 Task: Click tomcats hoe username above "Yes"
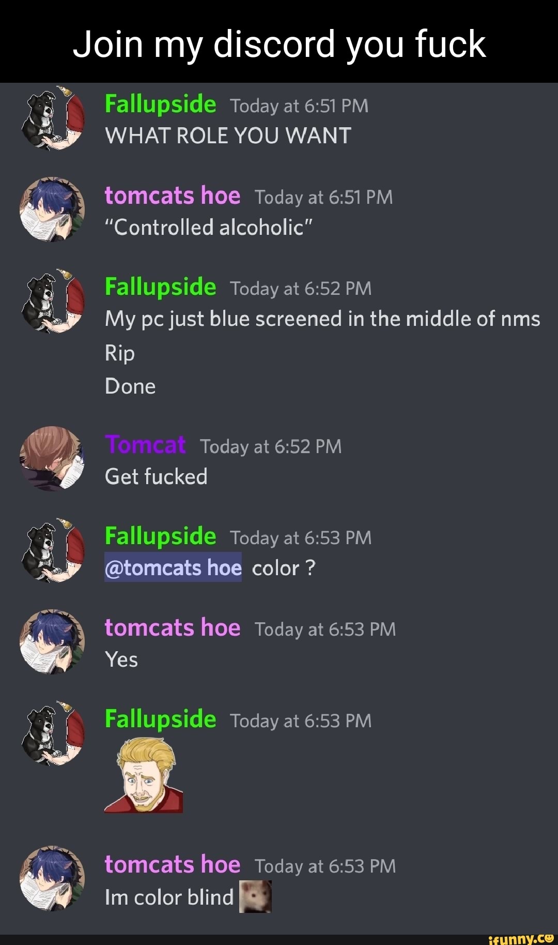tap(173, 627)
